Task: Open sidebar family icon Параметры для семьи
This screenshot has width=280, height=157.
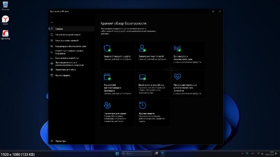Action: (x=52, y=69)
